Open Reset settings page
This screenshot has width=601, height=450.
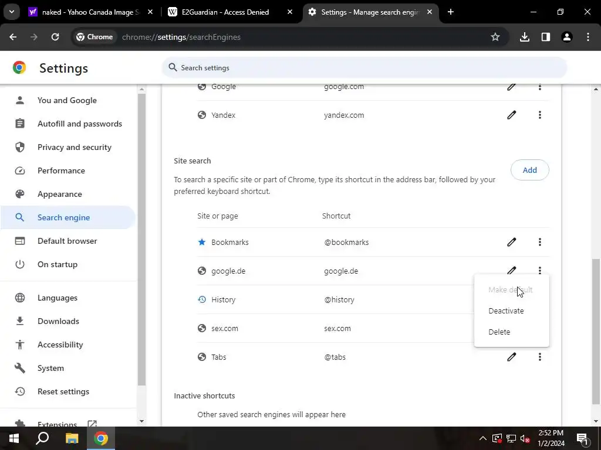tap(67, 391)
